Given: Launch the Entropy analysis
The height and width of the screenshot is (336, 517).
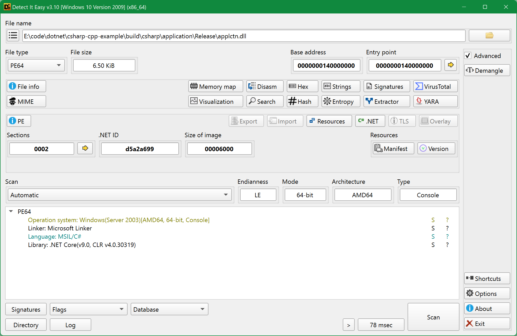Looking at the screenshot, I should (x=341, y=101).
